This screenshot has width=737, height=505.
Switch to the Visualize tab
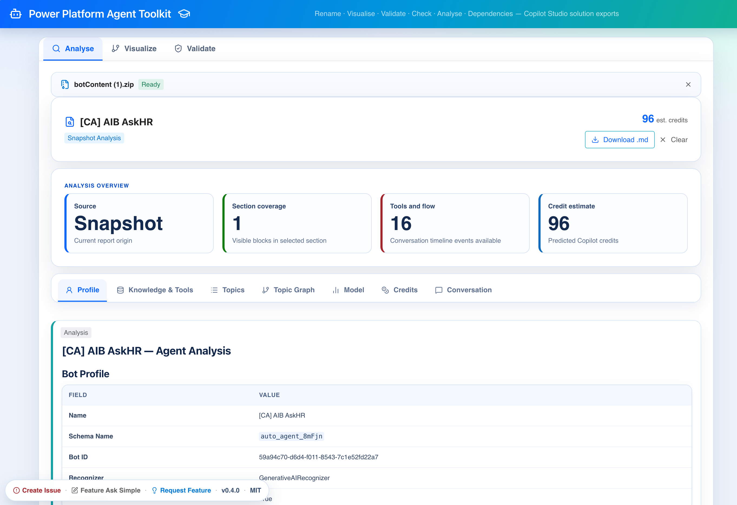134,48
